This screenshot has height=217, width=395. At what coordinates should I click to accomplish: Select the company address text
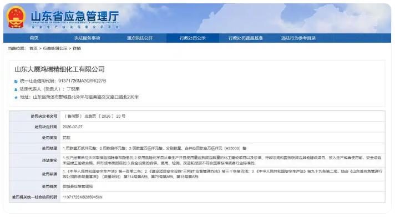[x=86, y=97]
